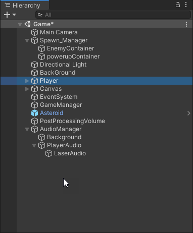Select the Canvas object
This screenshot has height=233, width=193.
(x=51, y=89)
